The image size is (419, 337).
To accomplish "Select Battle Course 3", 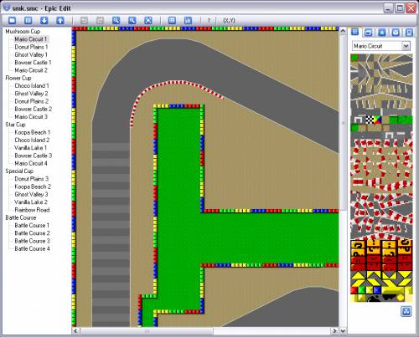I will click(32, 241).
